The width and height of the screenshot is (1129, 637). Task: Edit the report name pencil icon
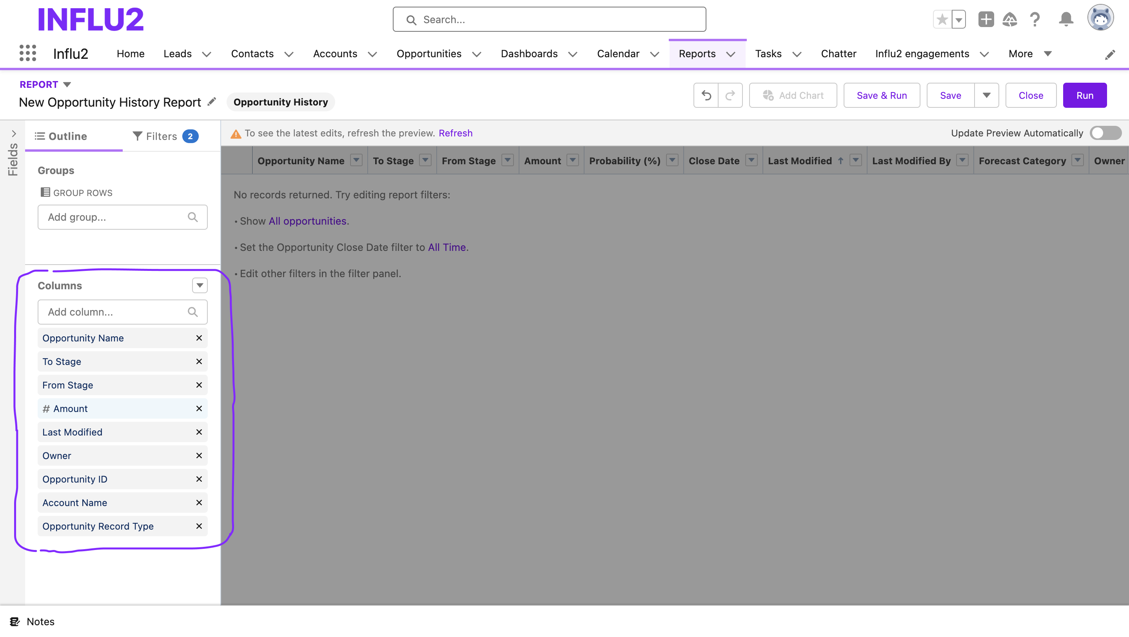tap(212, 102)
